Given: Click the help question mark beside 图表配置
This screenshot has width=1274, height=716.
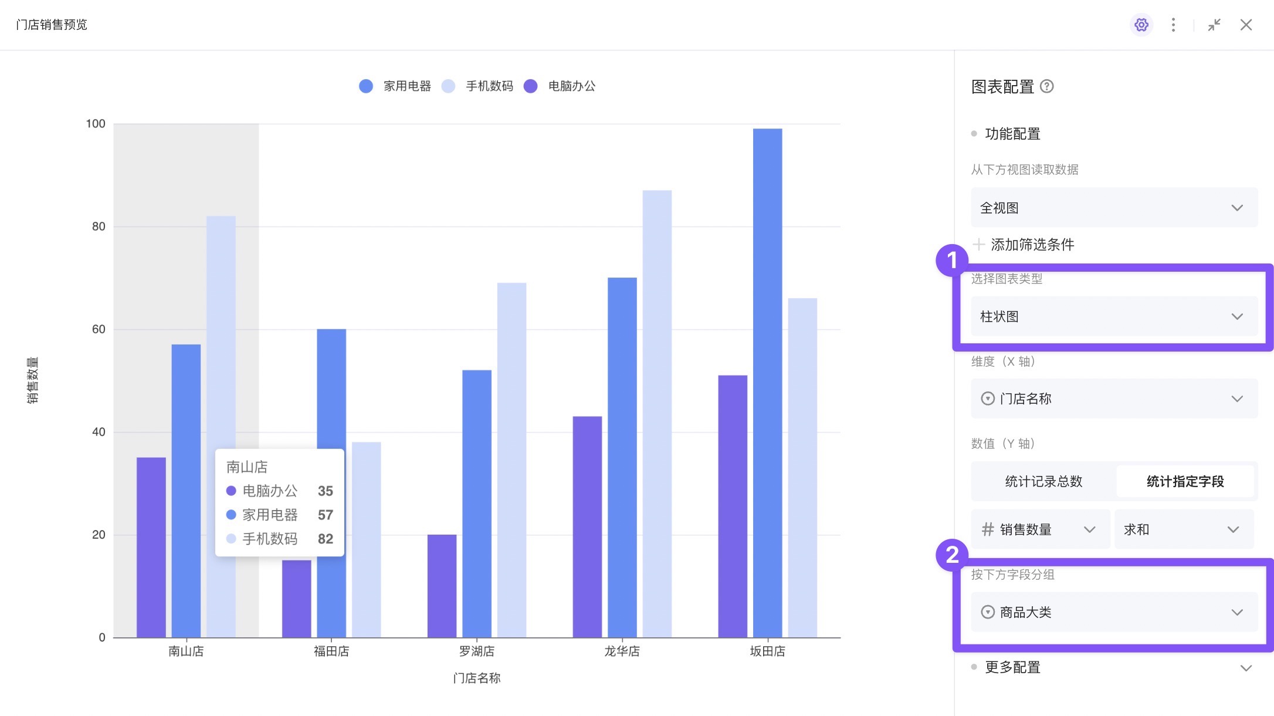Looking at the screenshot, I should point(1047,87).
